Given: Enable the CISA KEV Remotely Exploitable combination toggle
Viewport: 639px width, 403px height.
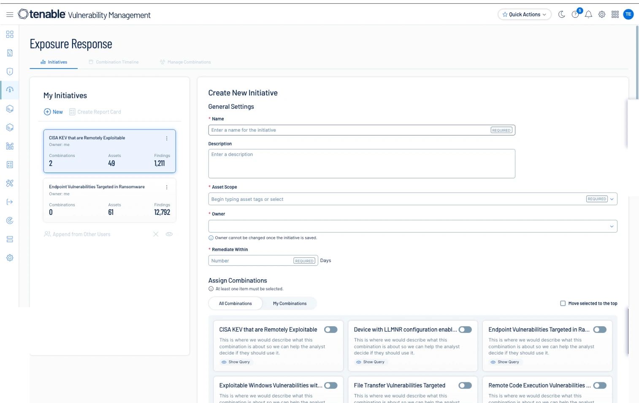Looking at the screenshot, I should tap(330, 330).
